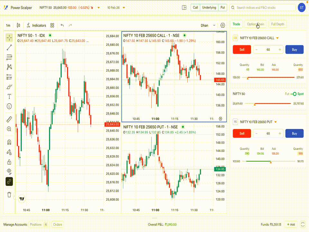Open the emoji sticker tool
The image size is (309, 232).
point(9,106)
